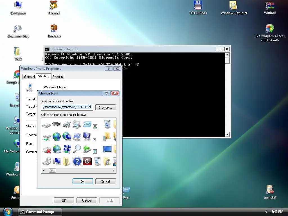Open the Windows Start orb
This screenshot has width=288, height=216.
[x=8, y=211]
